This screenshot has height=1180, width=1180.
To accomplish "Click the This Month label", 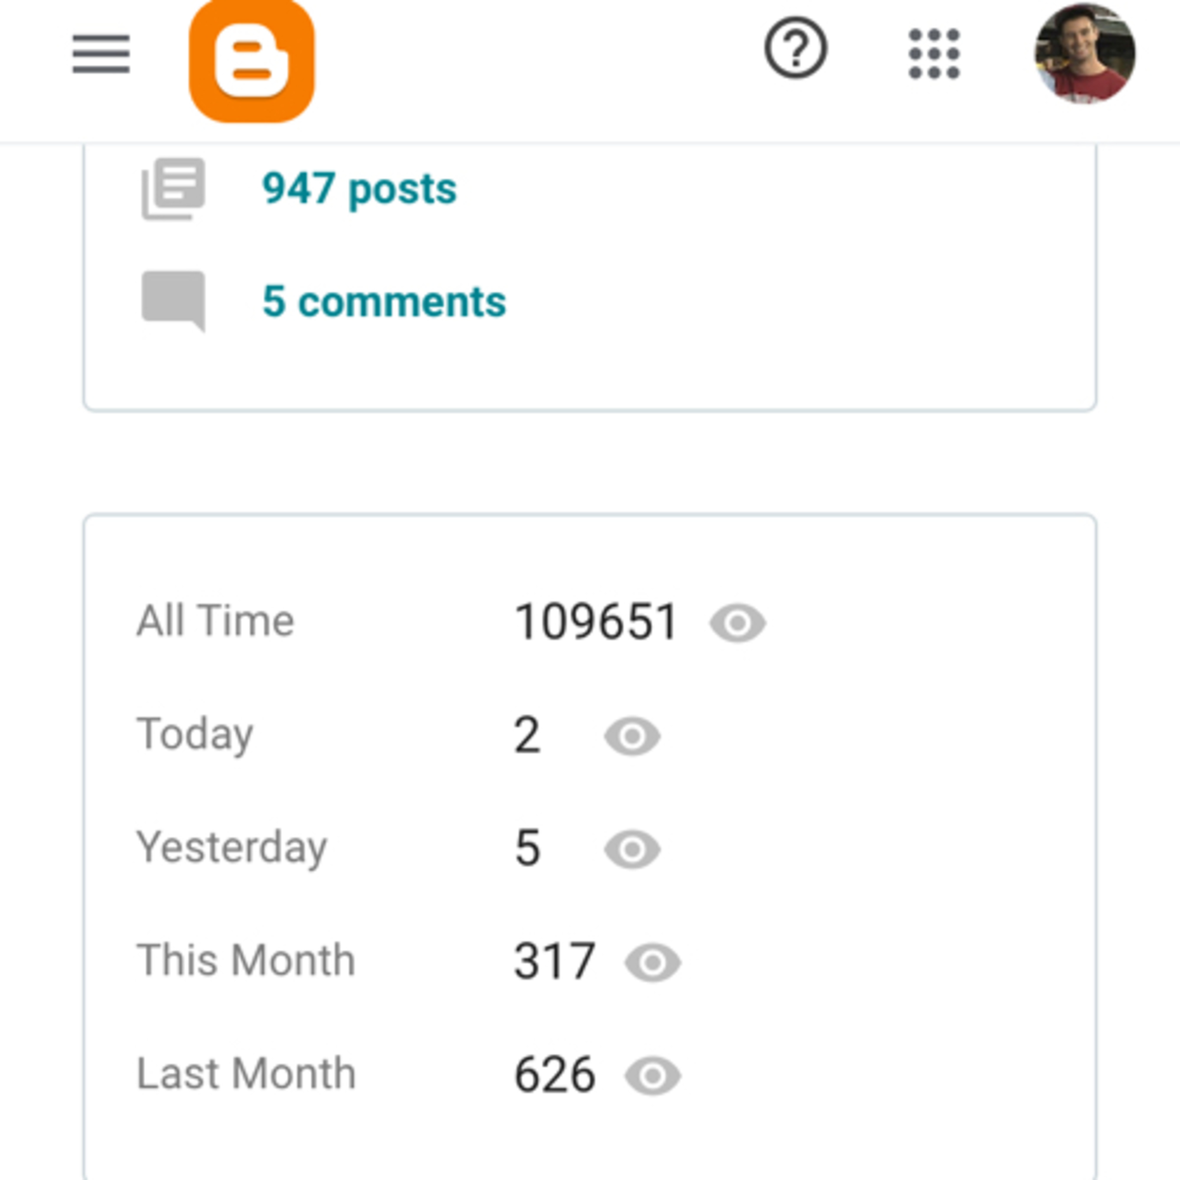I will (x=245, y=961).
